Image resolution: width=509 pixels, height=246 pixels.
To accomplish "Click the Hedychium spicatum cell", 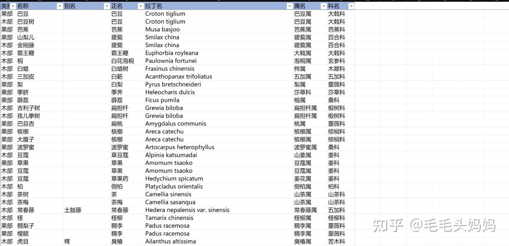I will point(219,178).
